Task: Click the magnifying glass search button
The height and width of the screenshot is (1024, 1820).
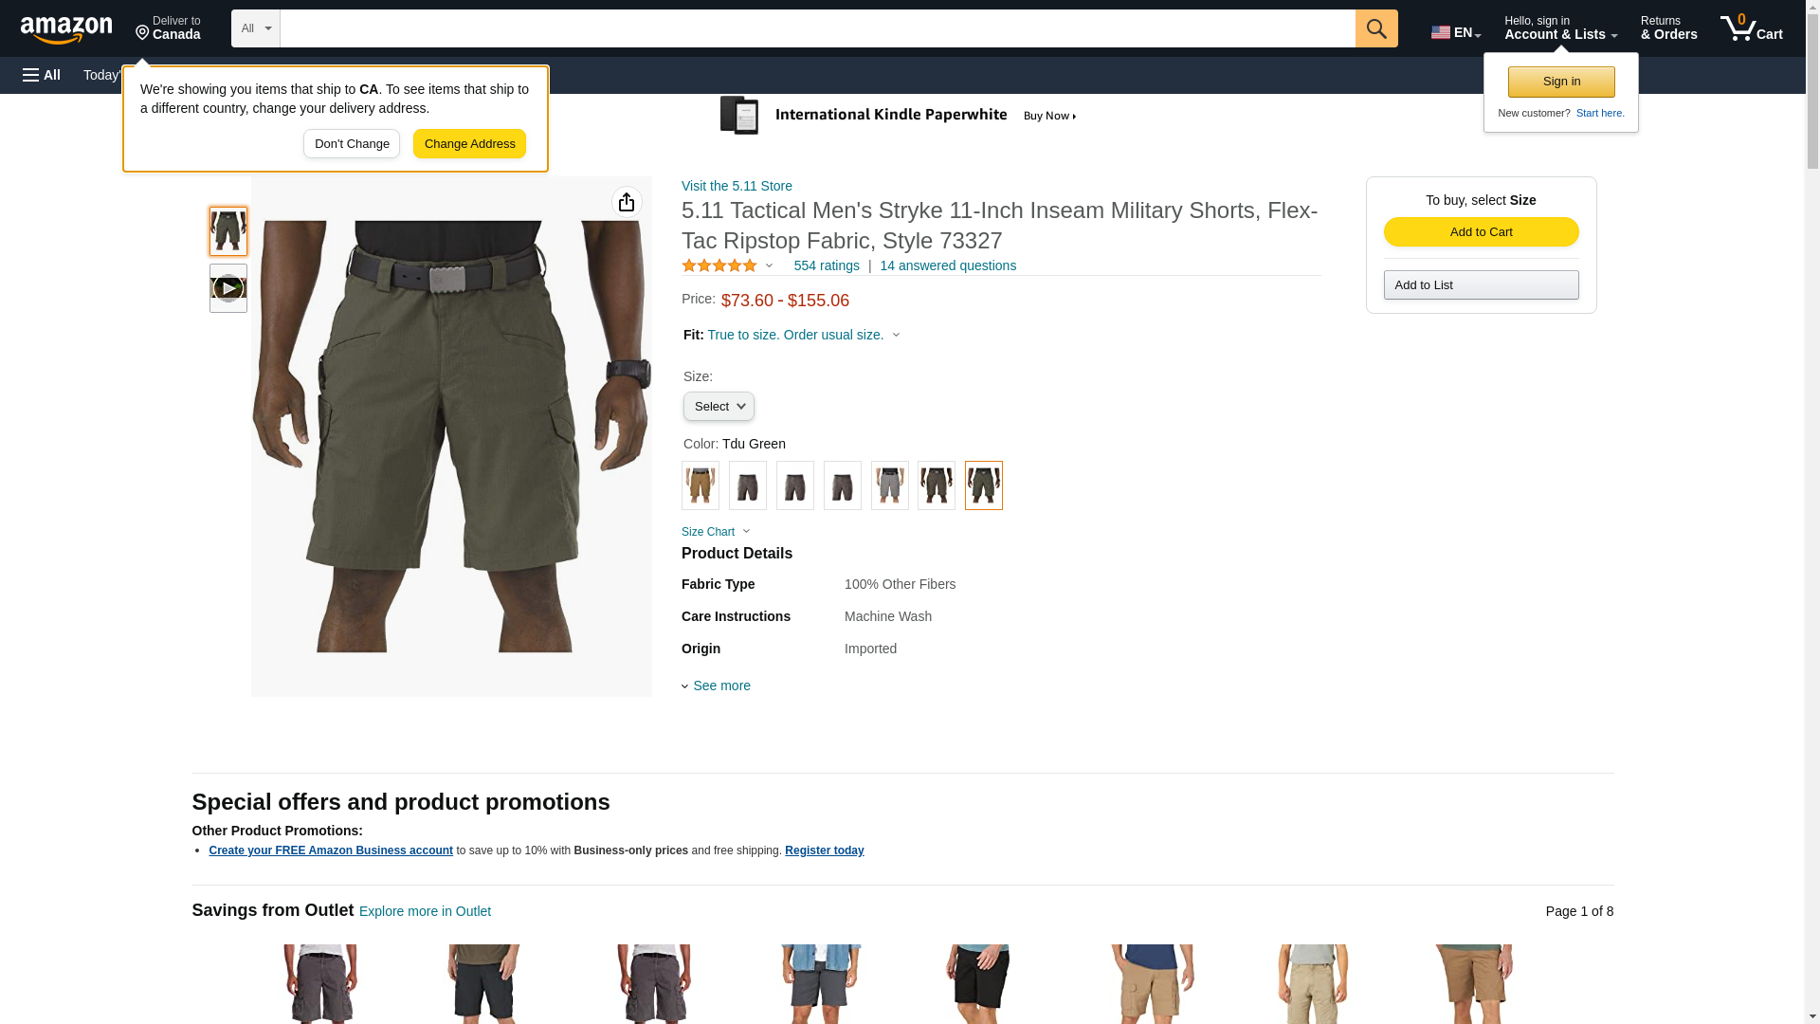Action: [1375, 28]
